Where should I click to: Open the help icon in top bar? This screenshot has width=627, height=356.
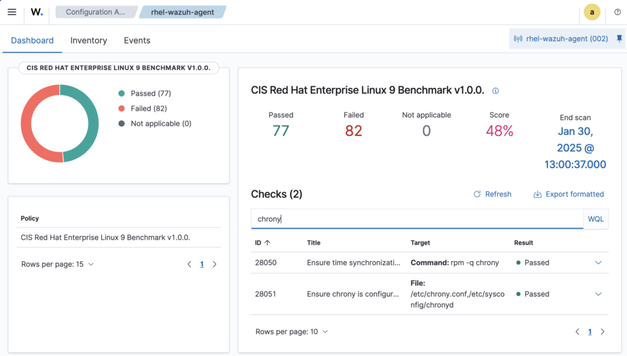(617, 12)
